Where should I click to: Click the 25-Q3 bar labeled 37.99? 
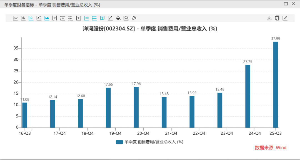(x=276, y=85)
